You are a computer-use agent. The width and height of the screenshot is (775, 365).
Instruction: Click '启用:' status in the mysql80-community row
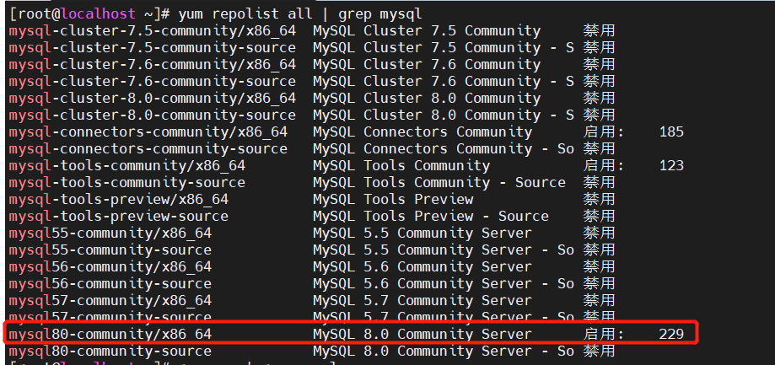coord(604,335)
